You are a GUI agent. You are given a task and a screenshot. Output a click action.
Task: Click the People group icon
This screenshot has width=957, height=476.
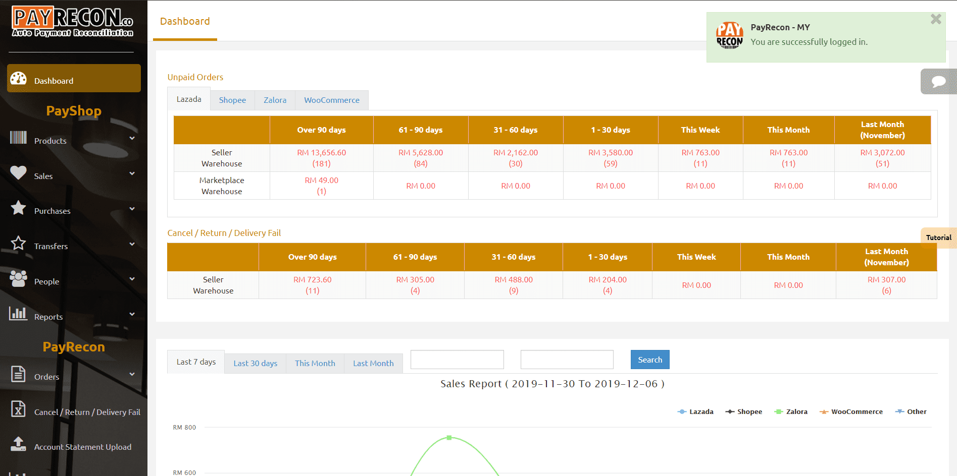[19, 278]
